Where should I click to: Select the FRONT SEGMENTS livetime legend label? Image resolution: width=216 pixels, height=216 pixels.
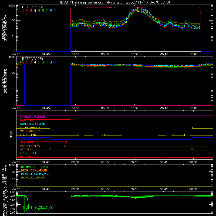(x=37, y=207)
